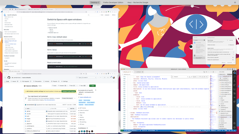The width and height of the screenshot is (239, 134).
Task: Add a new desktop with plus button
Action: point(235,3)
